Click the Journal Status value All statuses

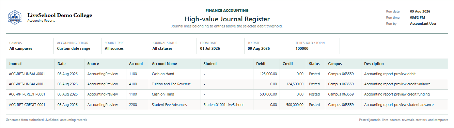[162, 48]
